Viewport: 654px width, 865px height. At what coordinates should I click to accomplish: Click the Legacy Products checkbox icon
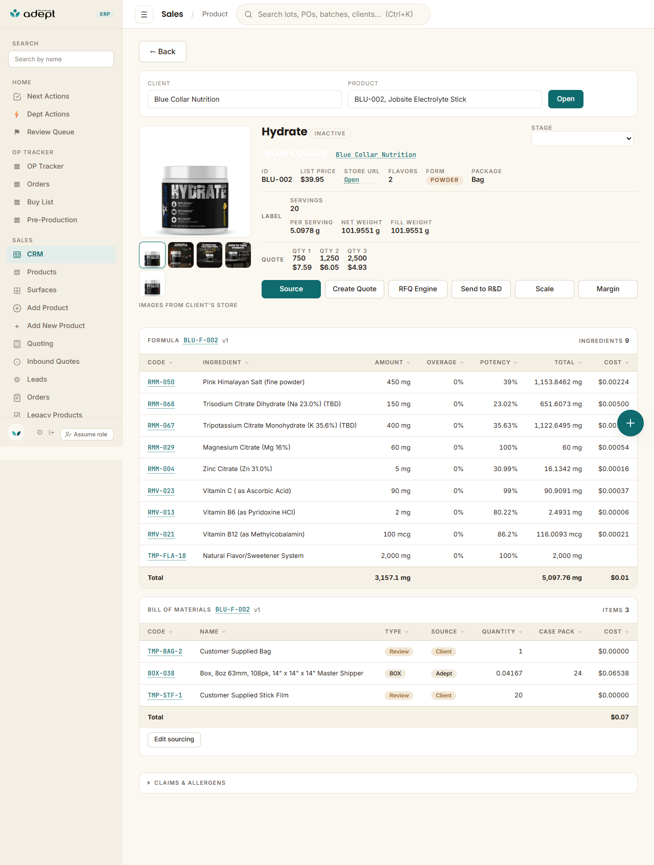(x=17, y=415)
